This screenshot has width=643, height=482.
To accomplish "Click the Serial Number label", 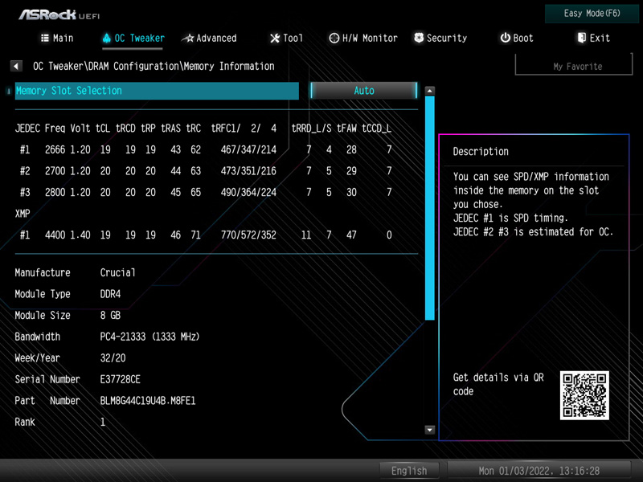I will coord(47,379).
